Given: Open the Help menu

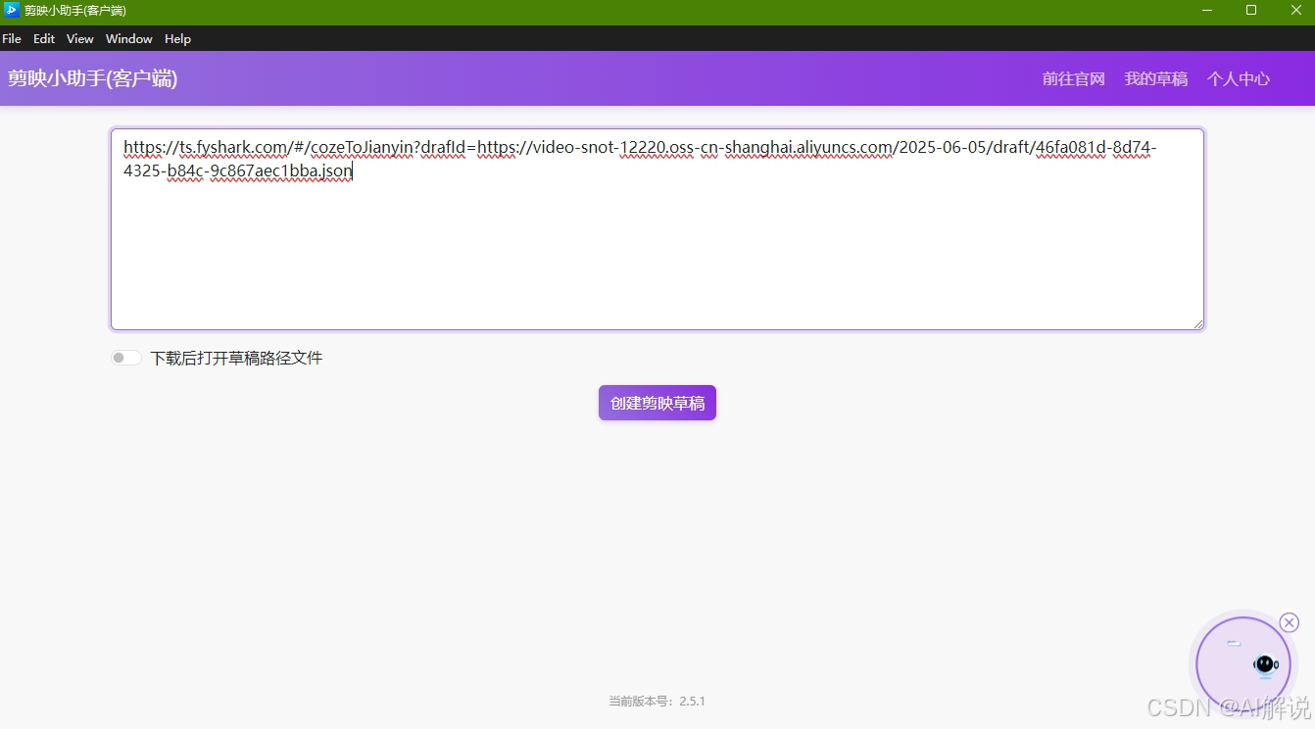Looking at the screenshot, I should 177,39.
